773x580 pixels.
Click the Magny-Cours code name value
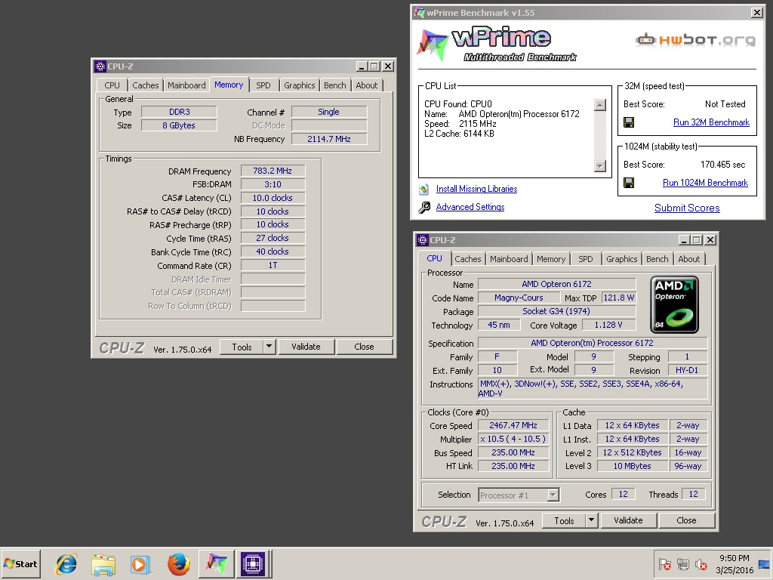coord(519,298)
